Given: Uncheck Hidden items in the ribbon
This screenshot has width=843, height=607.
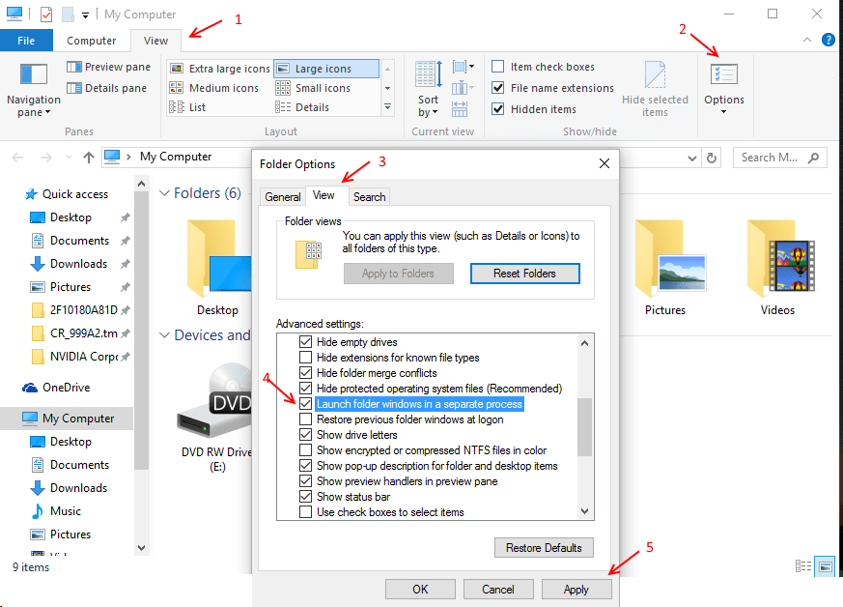Looking at the screenshot, I should pyautogui.click(x=498, y=108).
